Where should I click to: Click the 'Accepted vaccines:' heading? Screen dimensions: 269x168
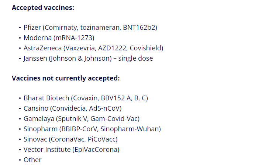click(43, 8)
